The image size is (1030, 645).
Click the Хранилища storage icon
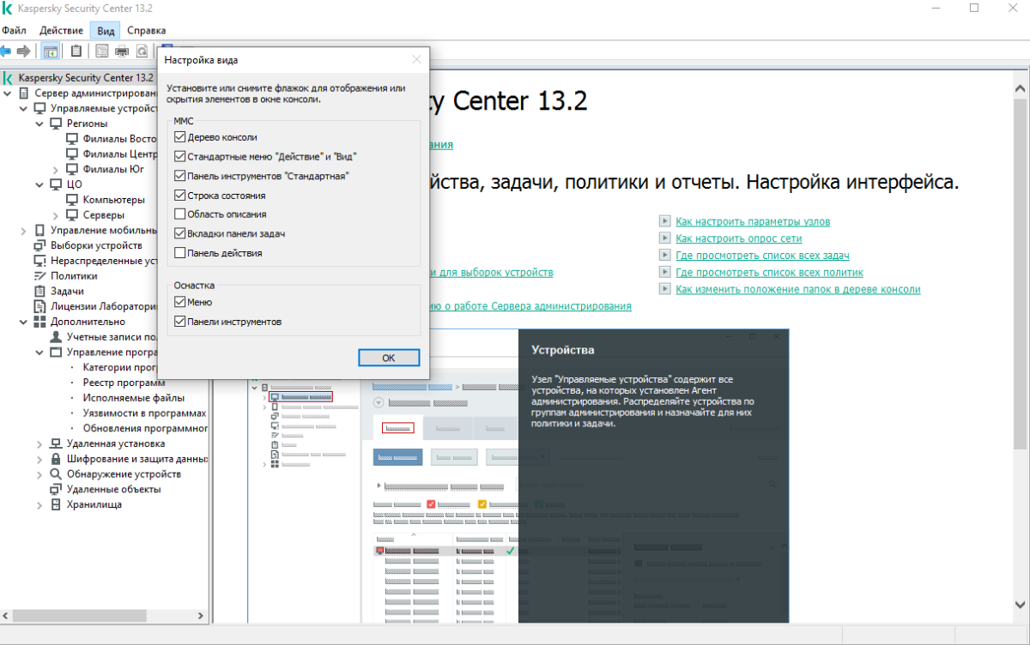pyautogui.click(x=57, y=505)
